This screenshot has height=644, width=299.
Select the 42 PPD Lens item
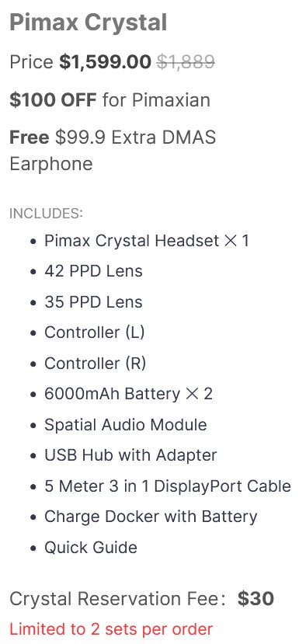pyautogui.click(x=93, y=271)
